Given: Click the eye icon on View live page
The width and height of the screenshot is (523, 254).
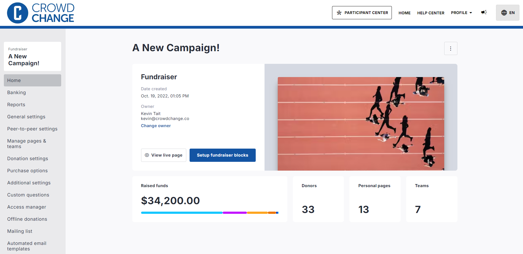Looking at the screenshot, I should (x=147, y=155).
